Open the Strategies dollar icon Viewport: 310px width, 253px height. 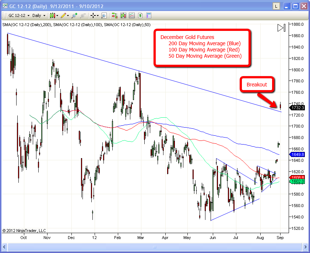(140, 15)
